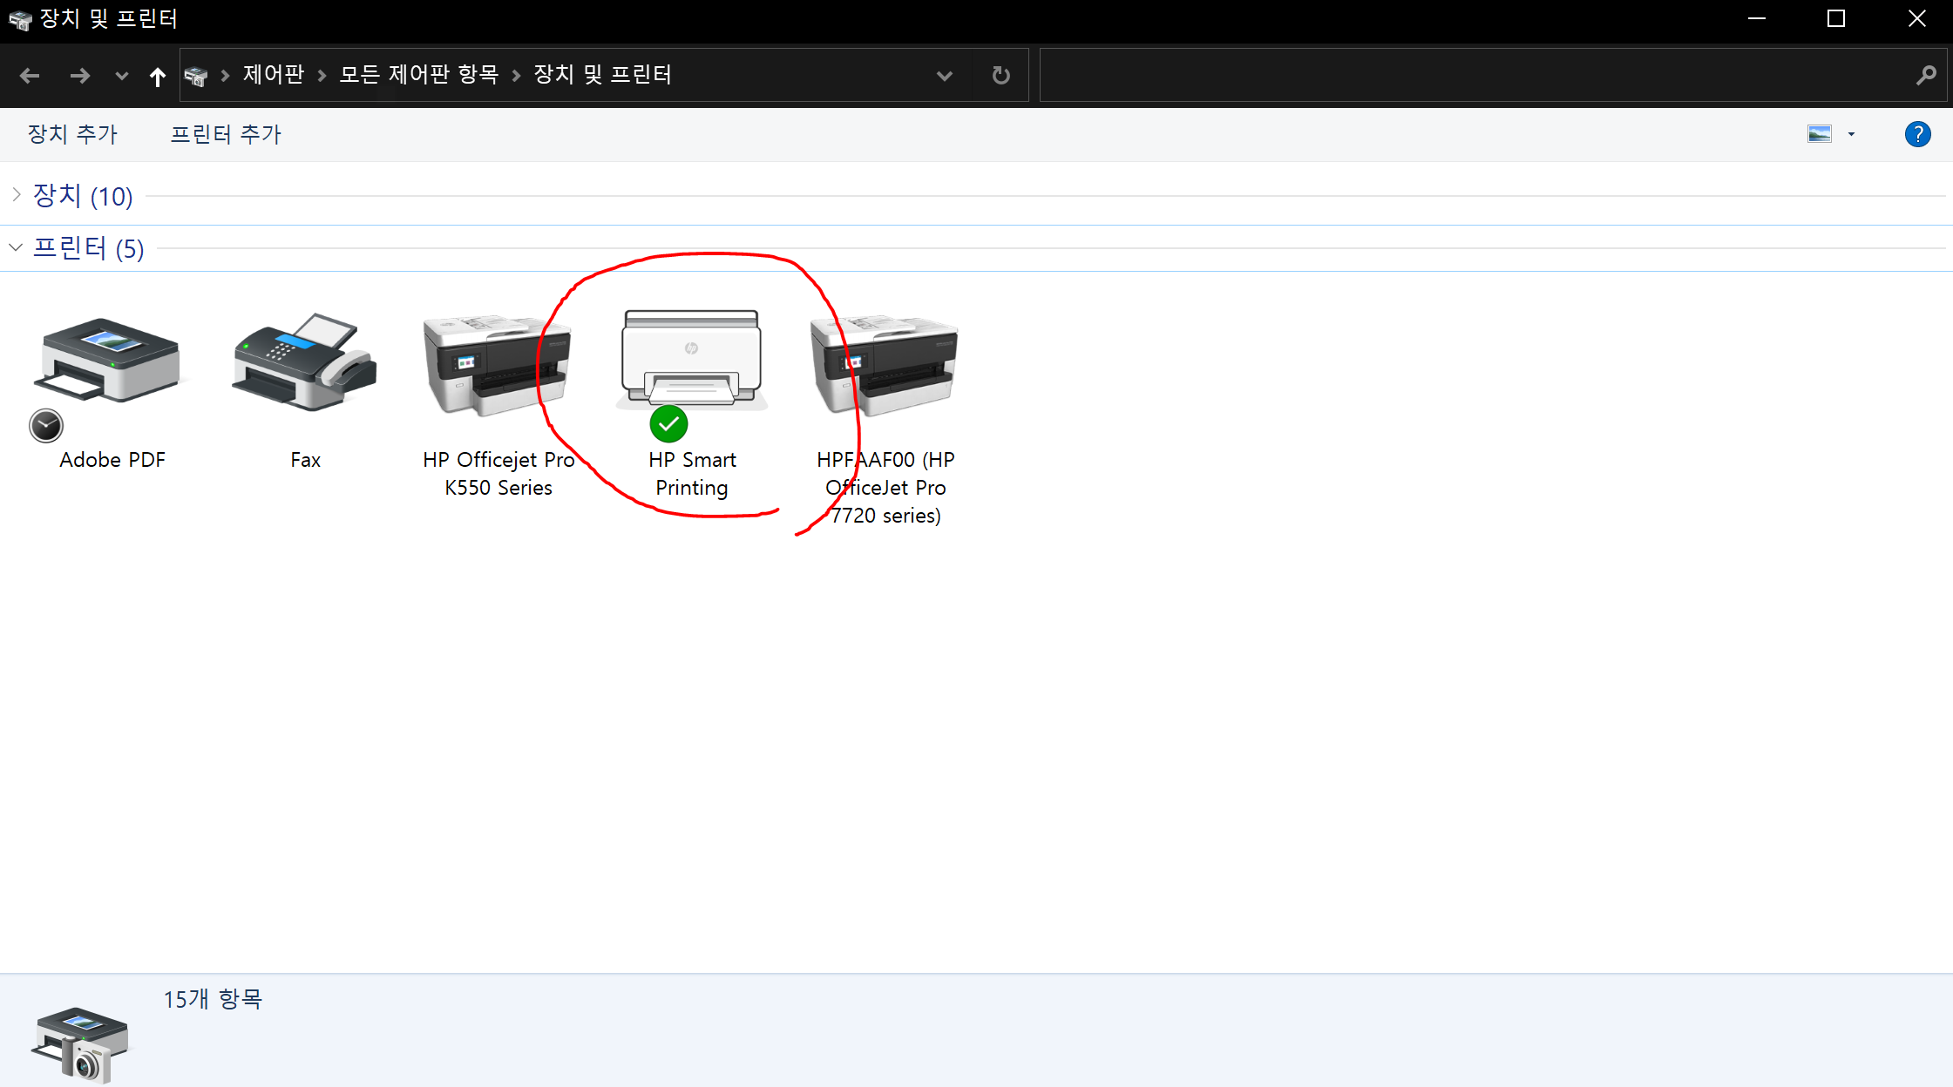Open the view options dropdown arrow

point(1852,134)
